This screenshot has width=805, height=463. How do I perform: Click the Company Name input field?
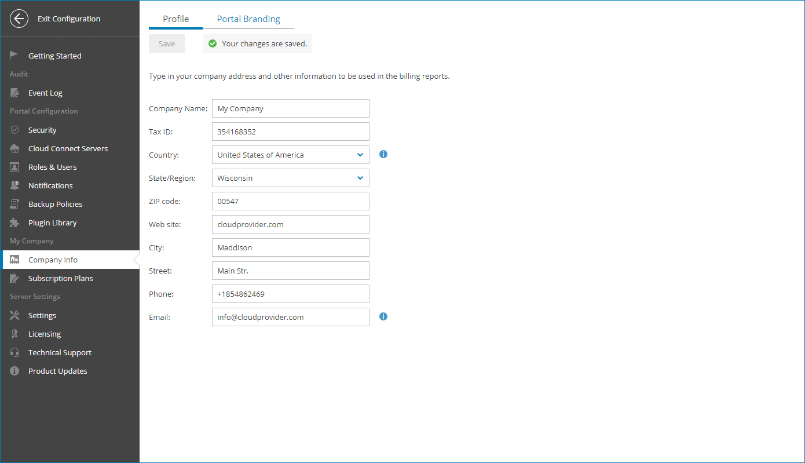coord(290,108)
